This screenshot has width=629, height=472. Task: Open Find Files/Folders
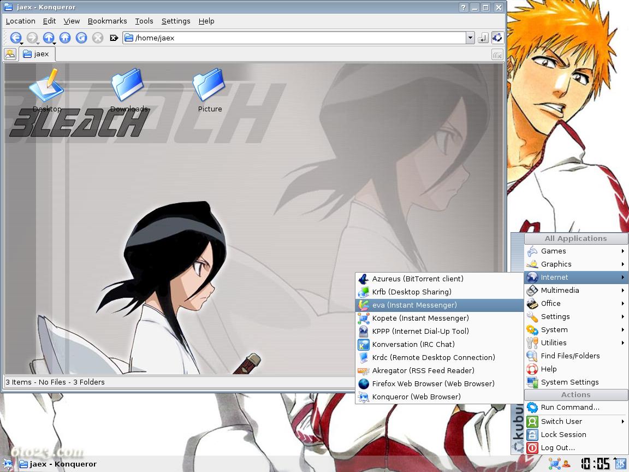point(576,356)
